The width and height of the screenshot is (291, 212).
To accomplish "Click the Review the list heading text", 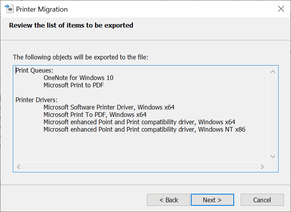I will 71,25.
